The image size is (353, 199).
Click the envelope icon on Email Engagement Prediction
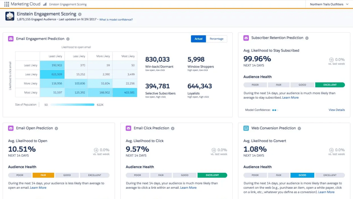[x=11, y=38]
